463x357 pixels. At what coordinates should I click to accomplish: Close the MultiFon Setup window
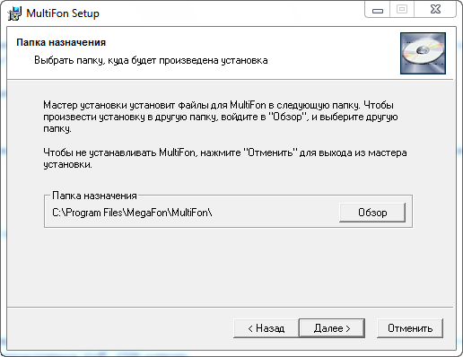pos(435,10)
